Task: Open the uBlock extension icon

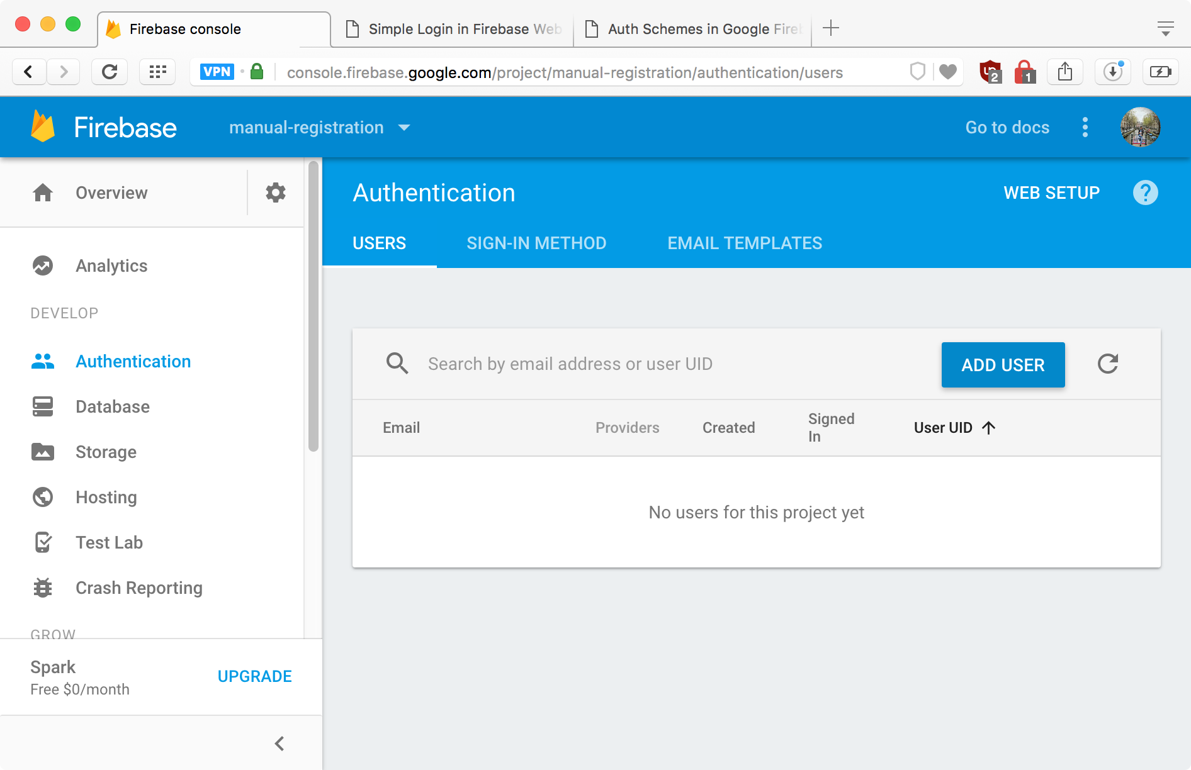Action: [x=991, y=72]
